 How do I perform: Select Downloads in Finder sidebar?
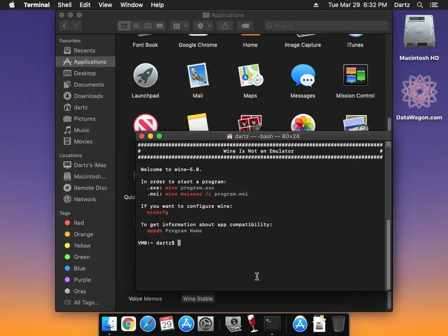point(85,96)
